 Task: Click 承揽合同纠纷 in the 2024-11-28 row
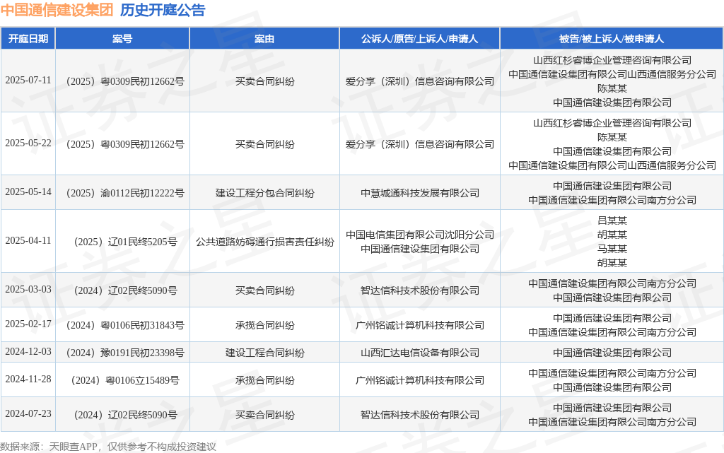point(265,381)
